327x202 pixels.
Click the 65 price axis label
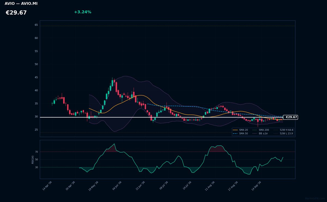pos(36,25)
